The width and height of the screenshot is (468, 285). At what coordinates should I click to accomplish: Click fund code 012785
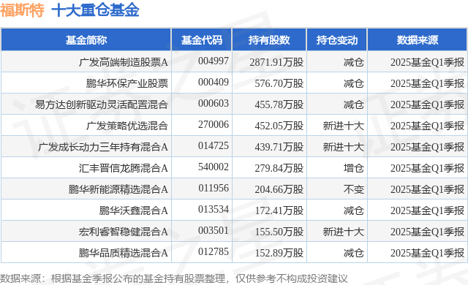(214, 251)
